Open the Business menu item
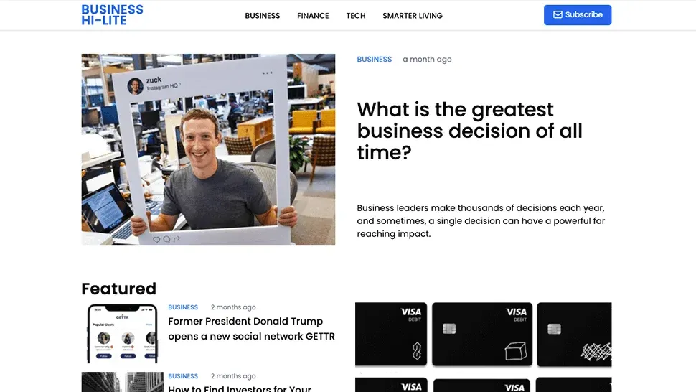Screen dimensions: 696x392 coord(263,16)
